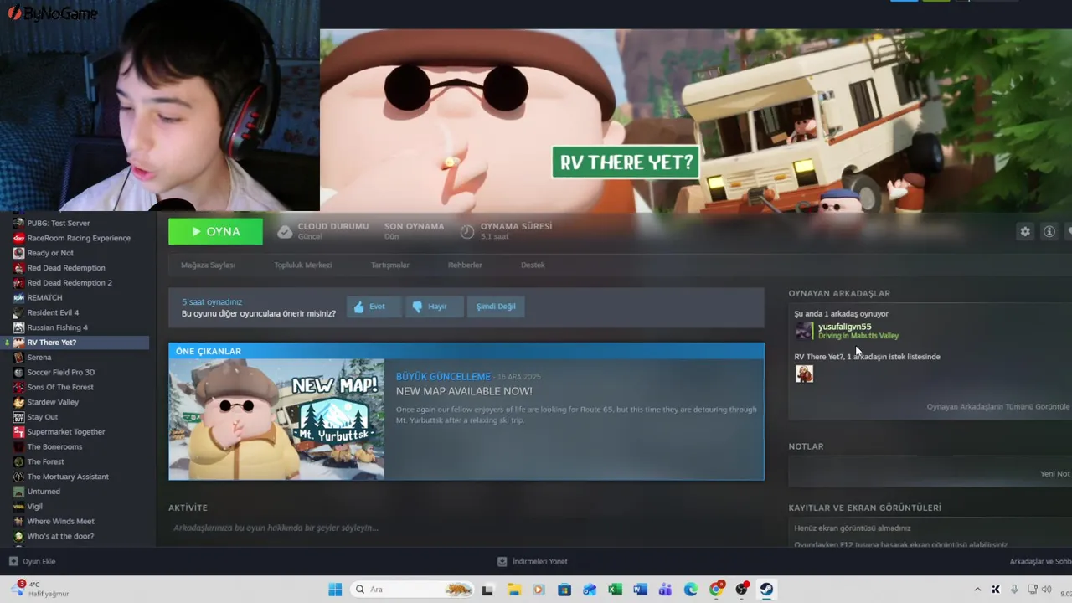Select Who's at the door? in library

coord(60,537)
